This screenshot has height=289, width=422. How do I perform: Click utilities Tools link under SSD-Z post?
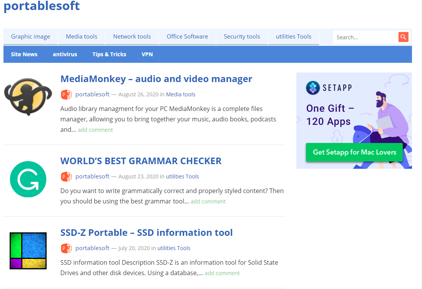[174, 248]
